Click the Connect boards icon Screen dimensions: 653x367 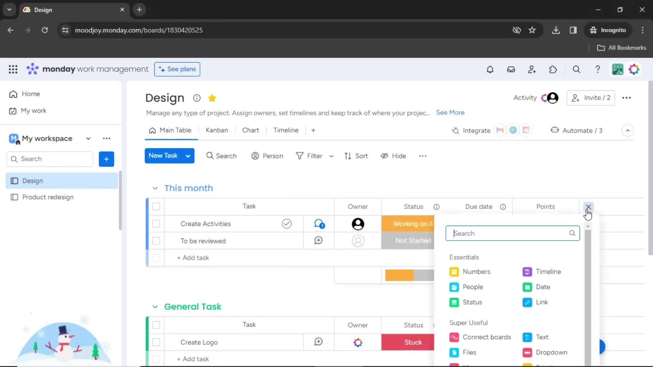tap(454, 337)
